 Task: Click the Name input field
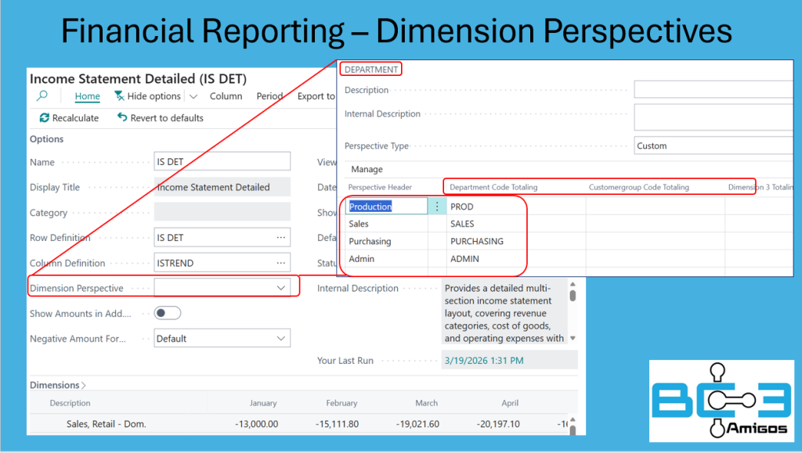click(222, 162)
